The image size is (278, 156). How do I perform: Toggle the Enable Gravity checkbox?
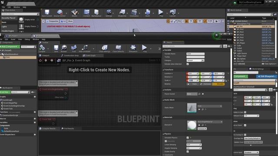[188, 152]
